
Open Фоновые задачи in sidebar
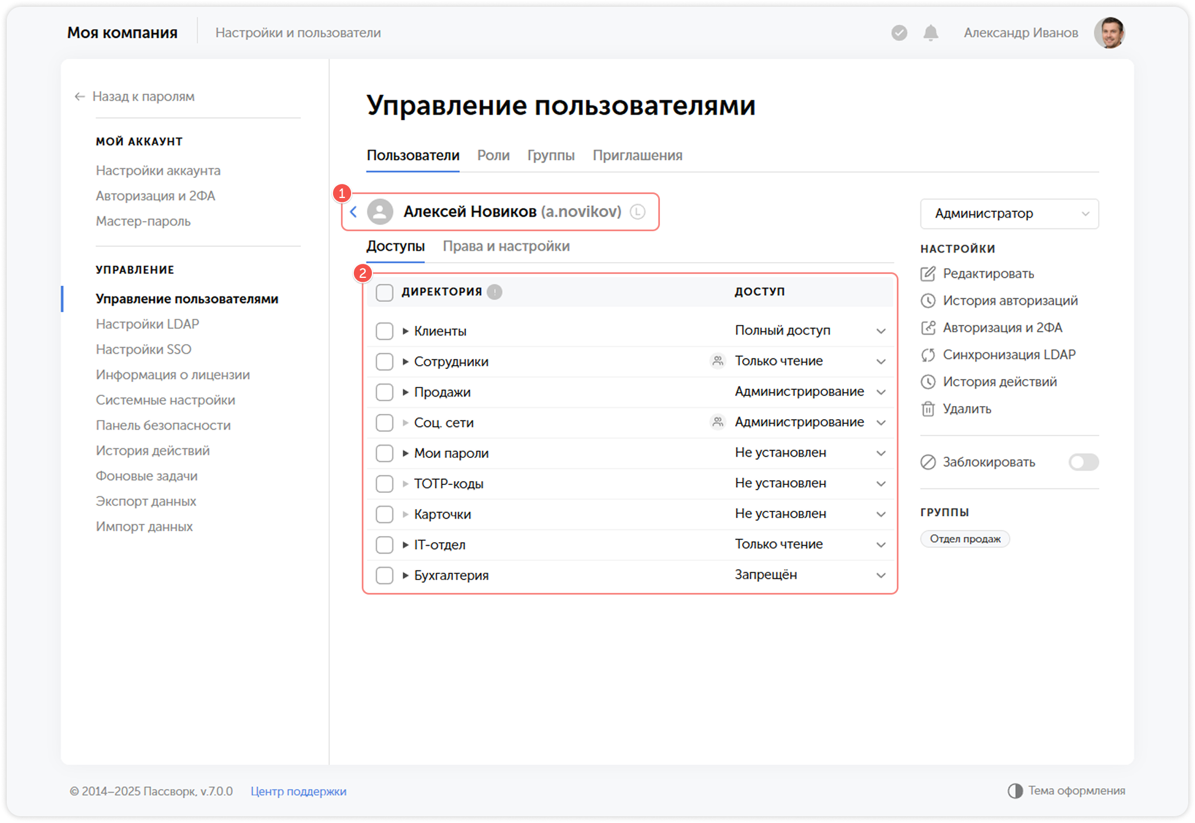[146, 476]
